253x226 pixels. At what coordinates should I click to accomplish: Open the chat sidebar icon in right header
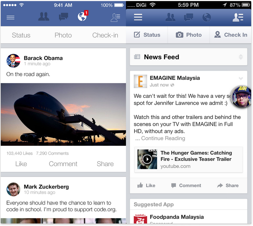tap(238, 17)
